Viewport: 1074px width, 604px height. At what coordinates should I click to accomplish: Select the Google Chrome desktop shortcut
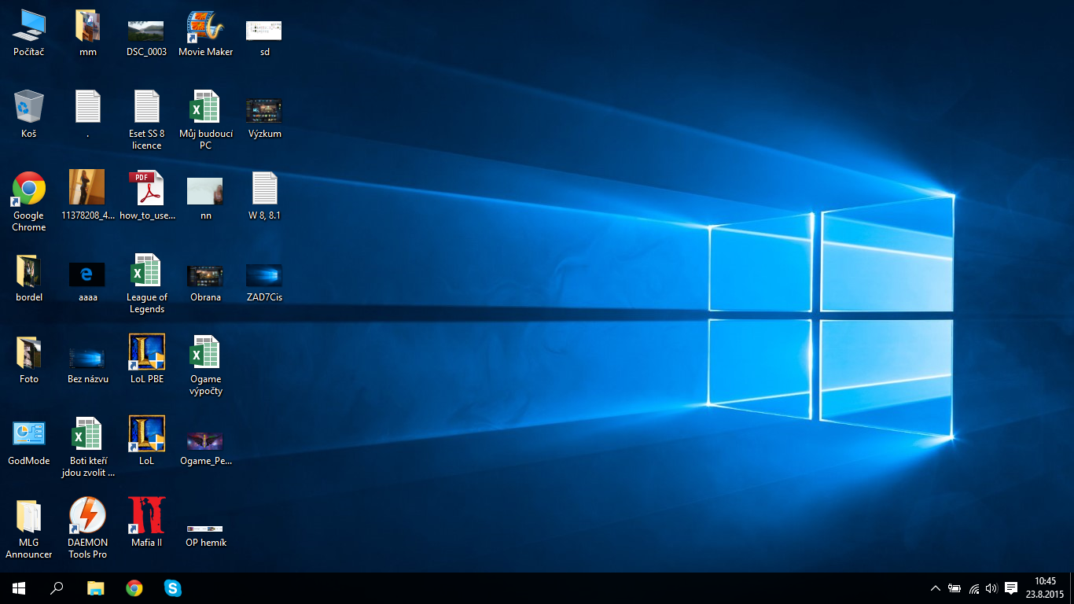point(29,189)
